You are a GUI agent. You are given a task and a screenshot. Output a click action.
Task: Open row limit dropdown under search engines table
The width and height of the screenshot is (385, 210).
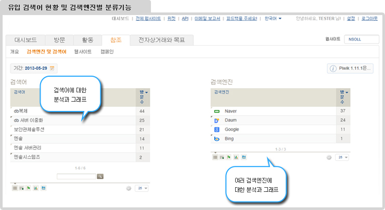coord(342,157)
